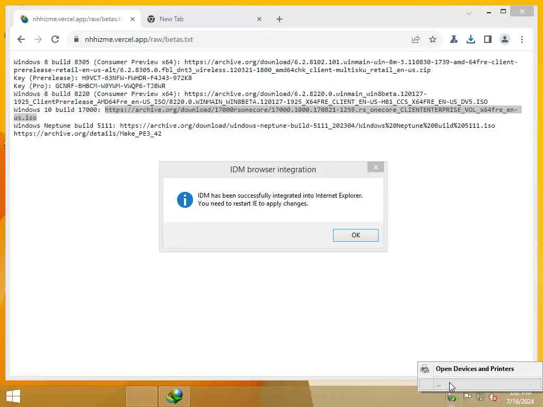
Task: Click the Windows Start button
Action: [13, 396]
